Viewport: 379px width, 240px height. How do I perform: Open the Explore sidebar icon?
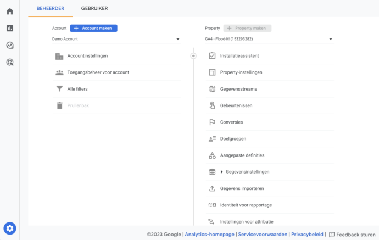[10, 46]
